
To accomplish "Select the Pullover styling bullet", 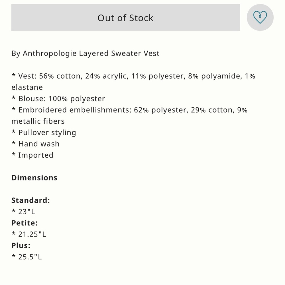I will point(44,133).
